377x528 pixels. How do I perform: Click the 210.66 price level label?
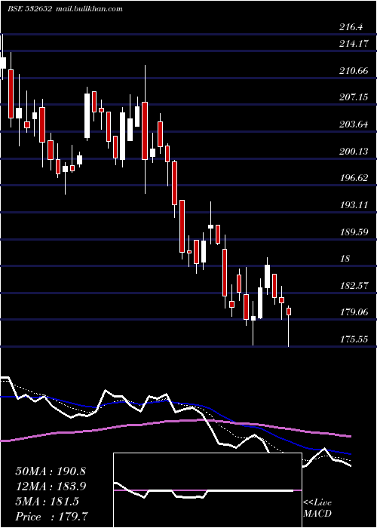coord(354,71)
